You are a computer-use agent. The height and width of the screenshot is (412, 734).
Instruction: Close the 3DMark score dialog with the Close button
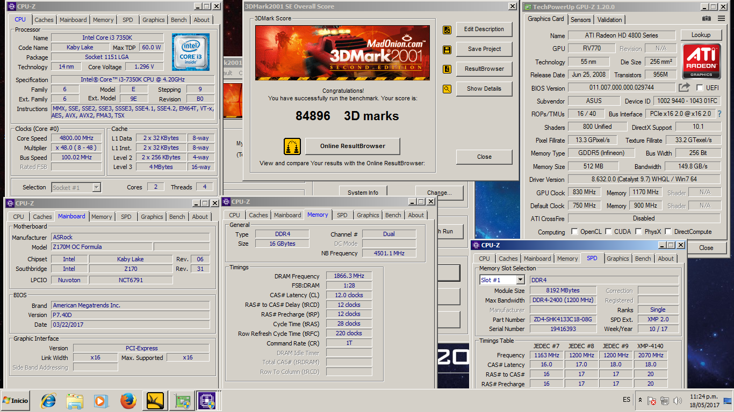pos(484,157)
